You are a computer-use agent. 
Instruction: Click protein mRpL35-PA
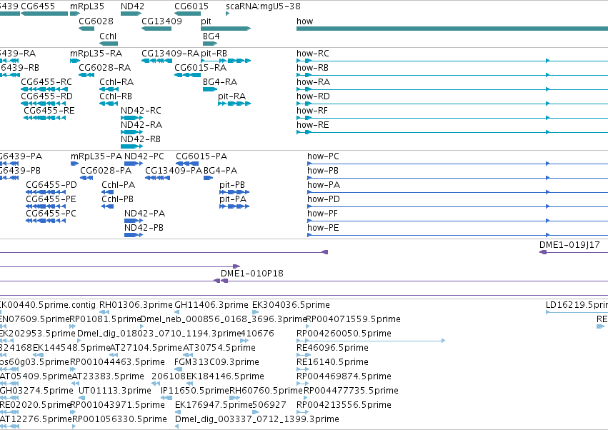tap(96, 156)
